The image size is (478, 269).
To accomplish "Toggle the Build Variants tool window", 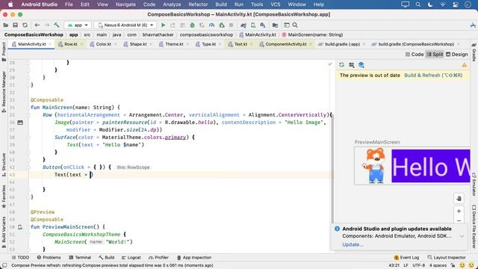I will (x=4, y=232).
